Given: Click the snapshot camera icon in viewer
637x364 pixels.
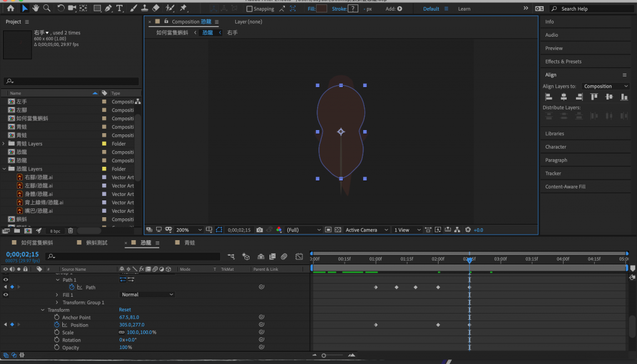Looking at the screenshot, I should click(x=259, y=230).
